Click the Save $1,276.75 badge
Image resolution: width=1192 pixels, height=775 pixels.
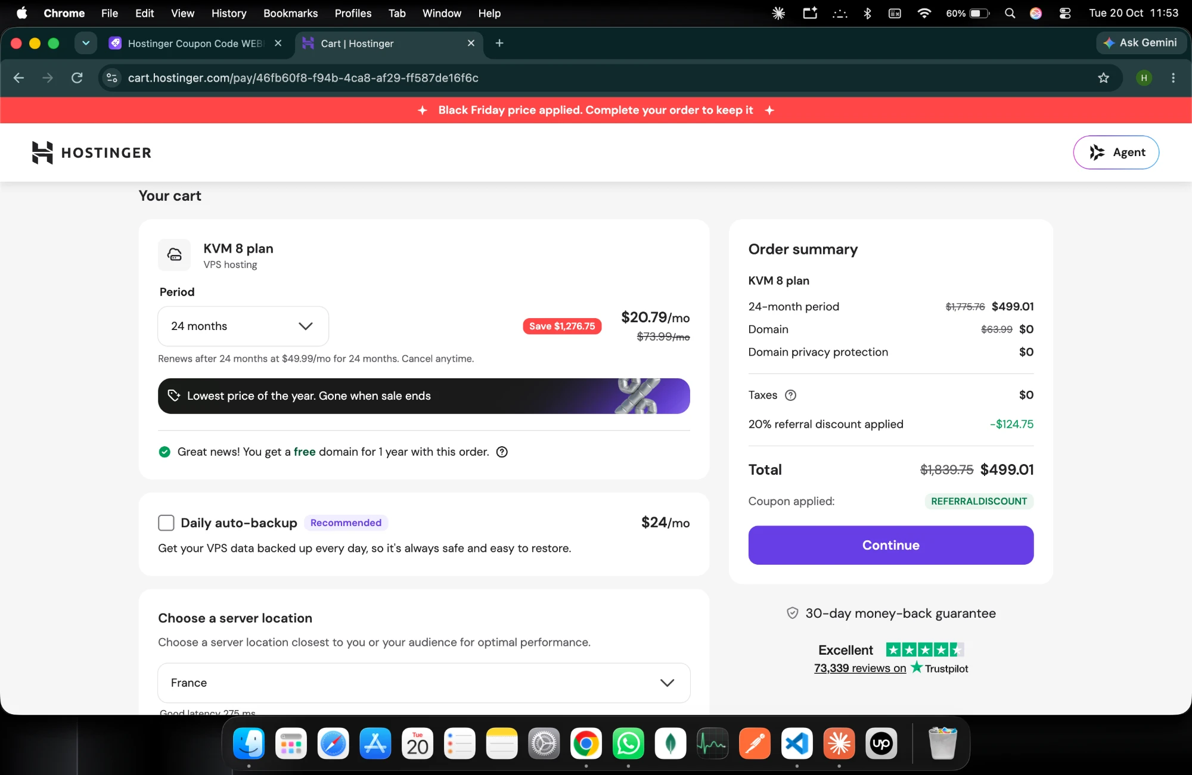(x=562, y=326)
